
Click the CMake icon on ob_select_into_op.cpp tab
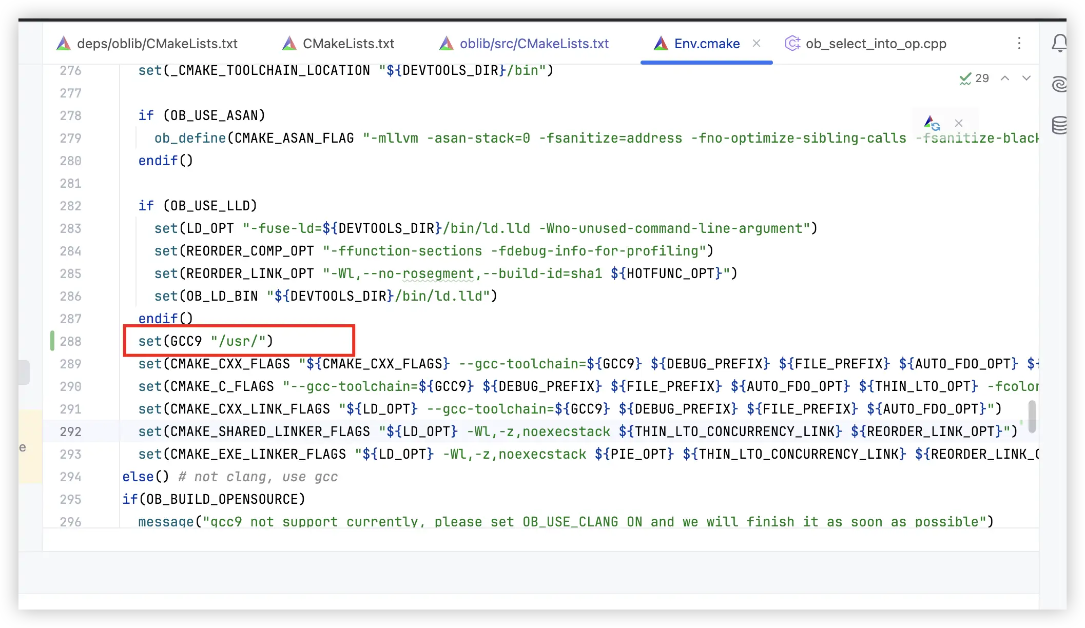pyautogui.click(x=792, y=44)
